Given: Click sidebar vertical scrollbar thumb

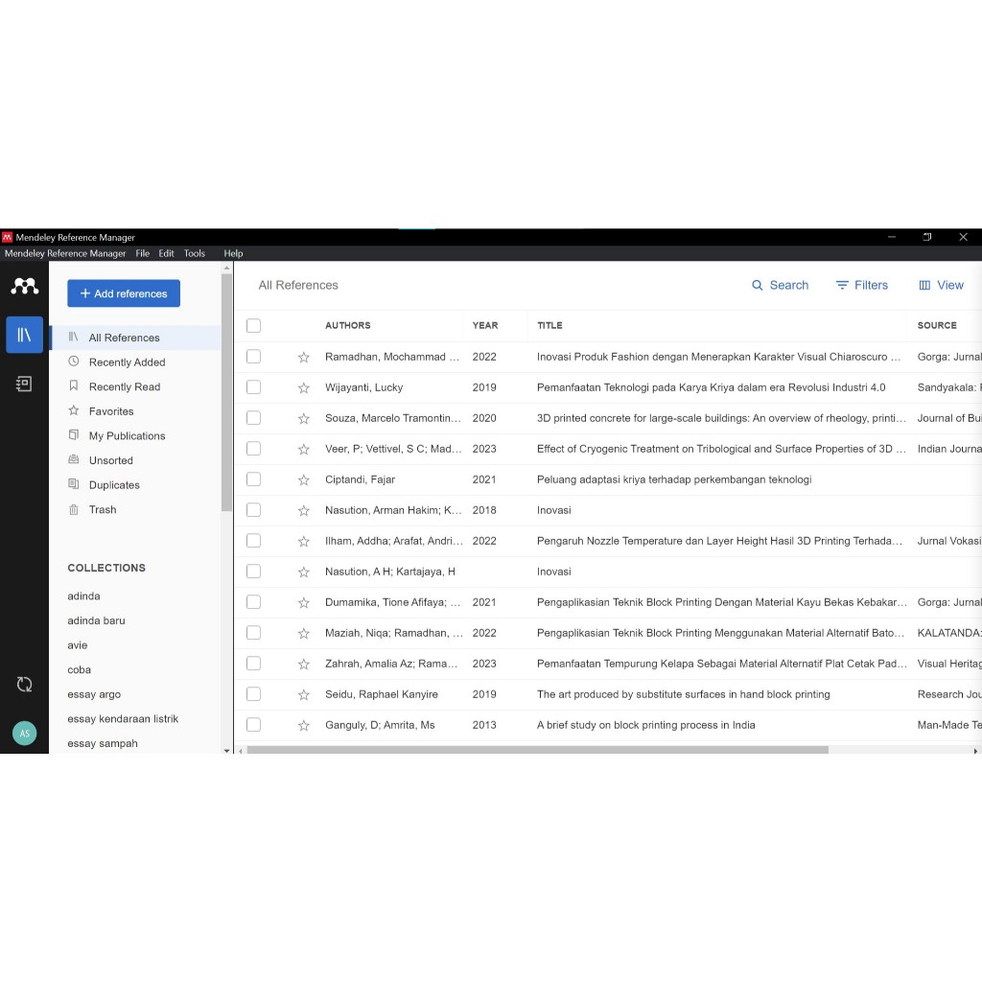Looking at the screenshot, I should 226,392.
